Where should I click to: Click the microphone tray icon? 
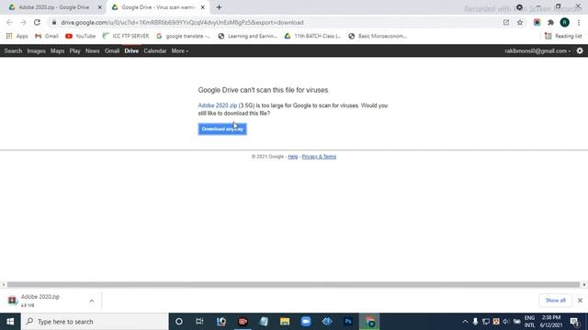[x=475, y=322]
